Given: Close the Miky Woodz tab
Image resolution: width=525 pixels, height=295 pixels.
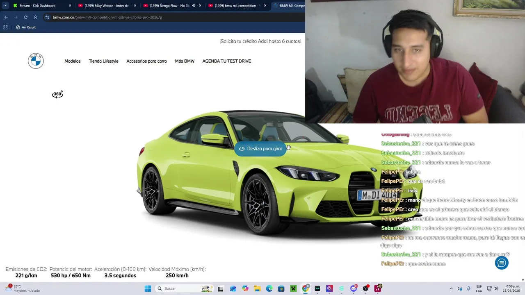Looking at the screenshot, I should (135, 6).
